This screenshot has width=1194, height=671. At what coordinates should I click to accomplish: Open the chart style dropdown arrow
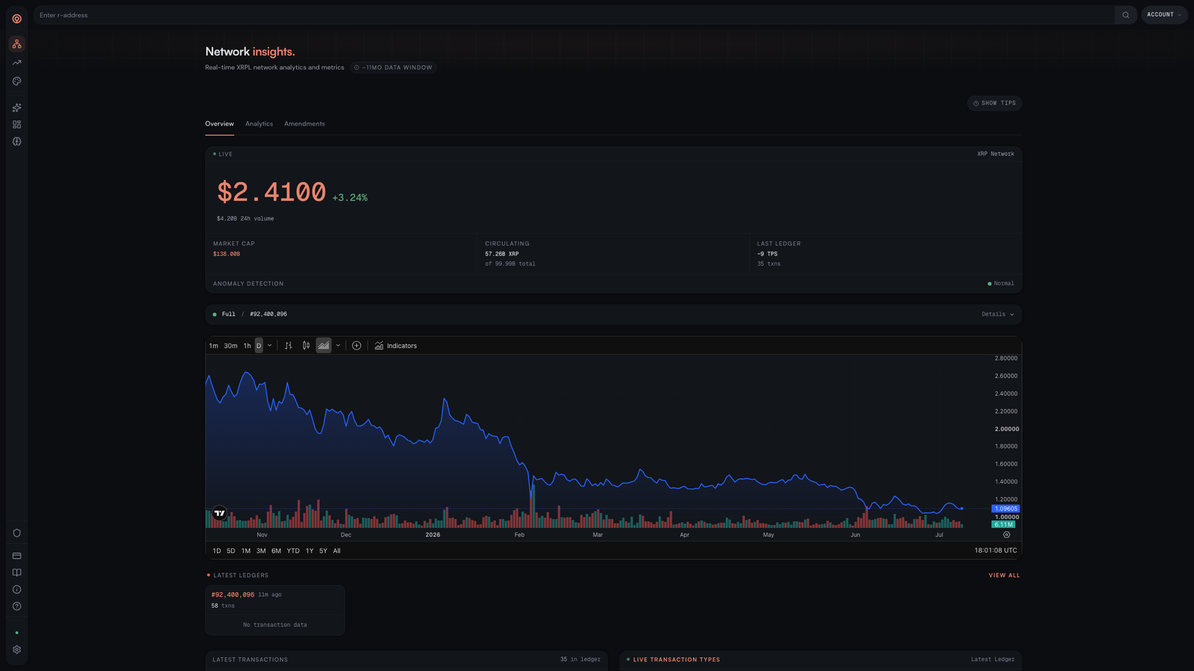338,345
